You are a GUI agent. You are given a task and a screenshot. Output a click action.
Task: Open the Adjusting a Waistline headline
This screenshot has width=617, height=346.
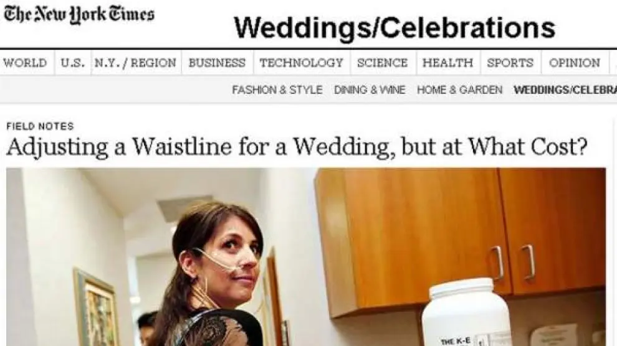[x=297, y=147]
